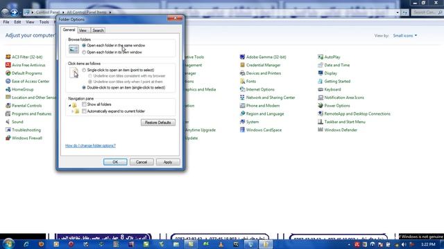Open Default Programs icon
This screenshot has width=444, height=249.
(x=8, y=73)
